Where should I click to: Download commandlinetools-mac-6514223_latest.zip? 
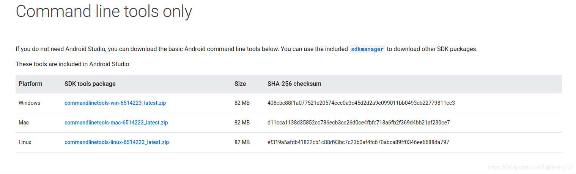click(116, 123)
